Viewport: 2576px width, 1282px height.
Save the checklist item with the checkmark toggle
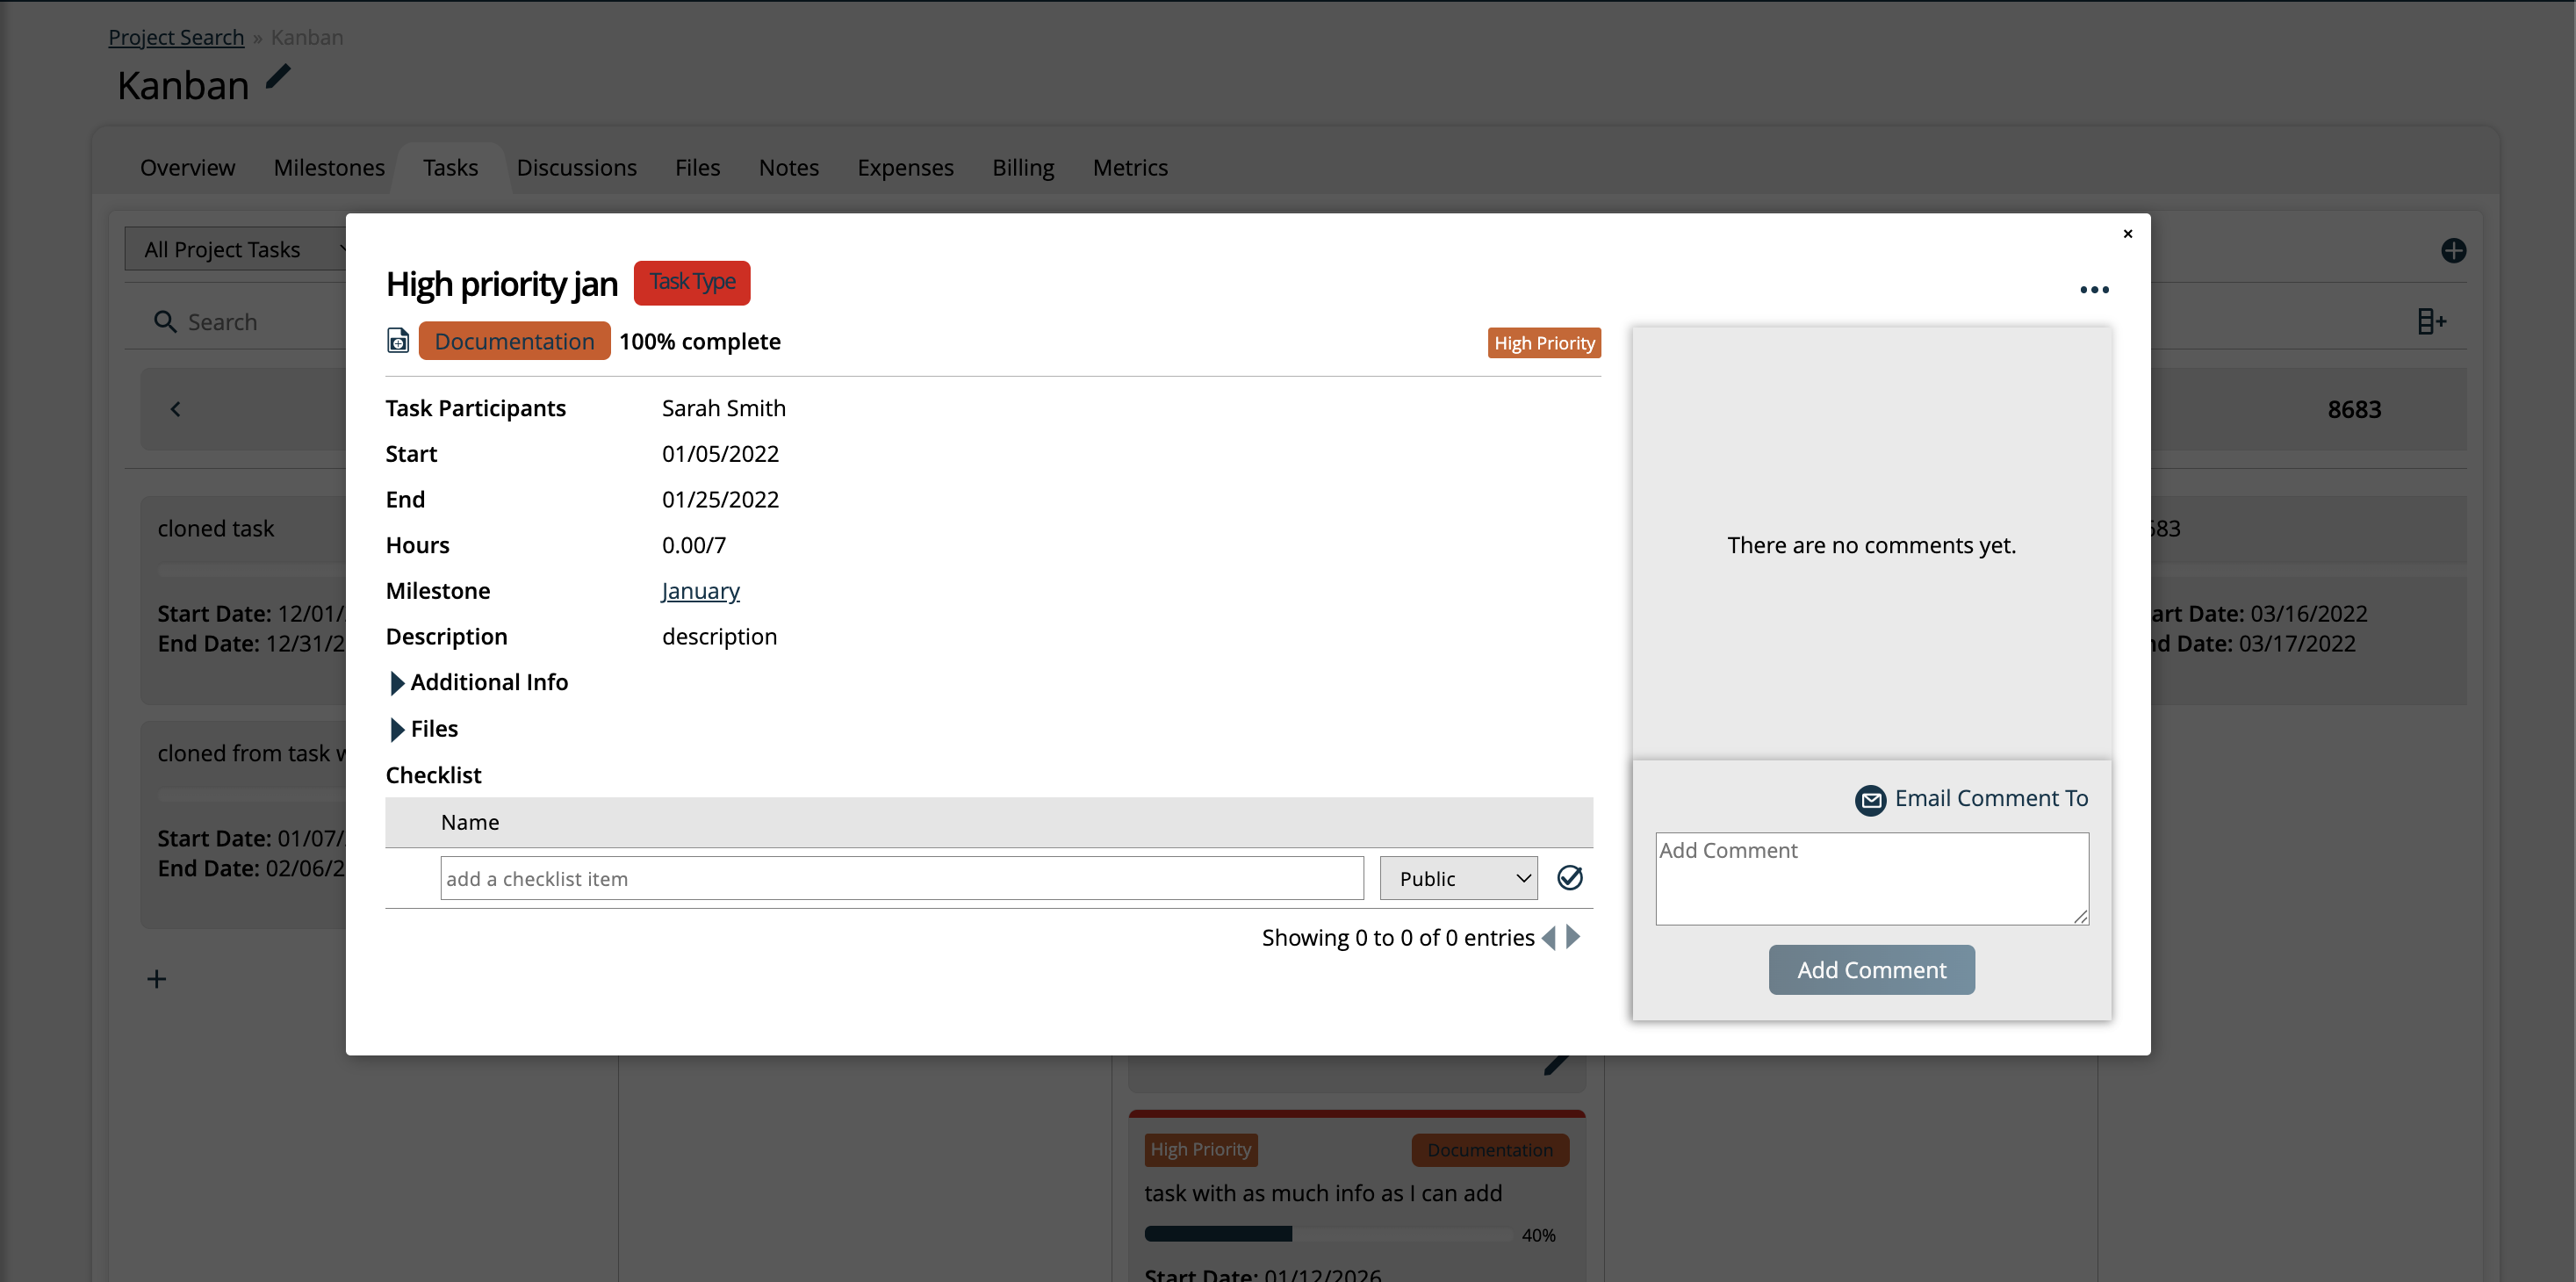[x=1570, y=877]
